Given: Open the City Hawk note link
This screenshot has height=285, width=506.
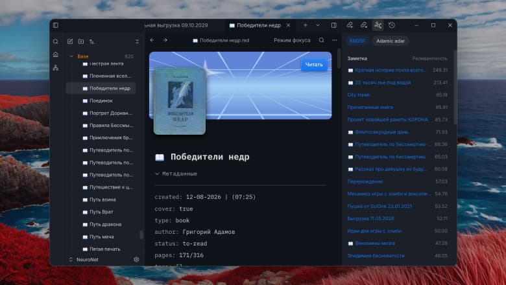Looking at the screenshot, I should coord(359,95).
